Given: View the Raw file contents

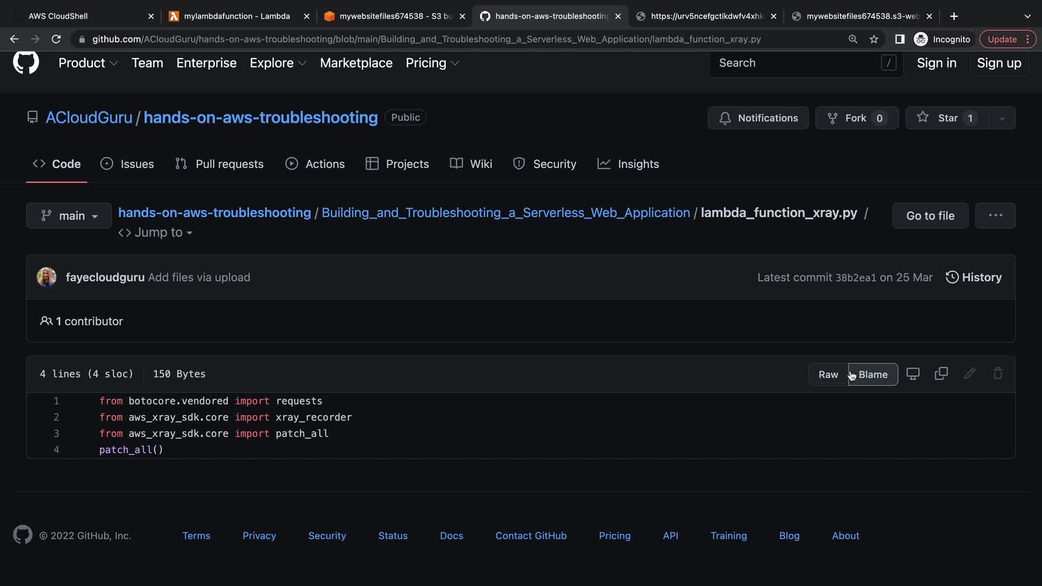Looking at the screenshot, I should (x=828, y=374).
